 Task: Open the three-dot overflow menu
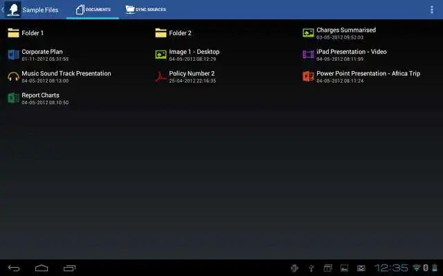click(x=432, y=10)
